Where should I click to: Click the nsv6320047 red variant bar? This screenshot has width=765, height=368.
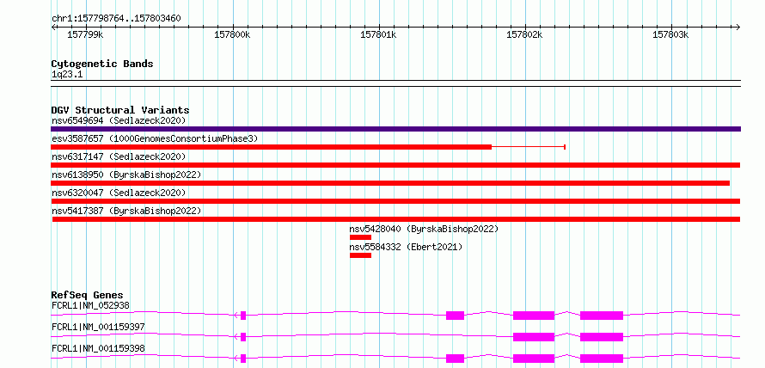pyautogui.click(x=395, y=201)
